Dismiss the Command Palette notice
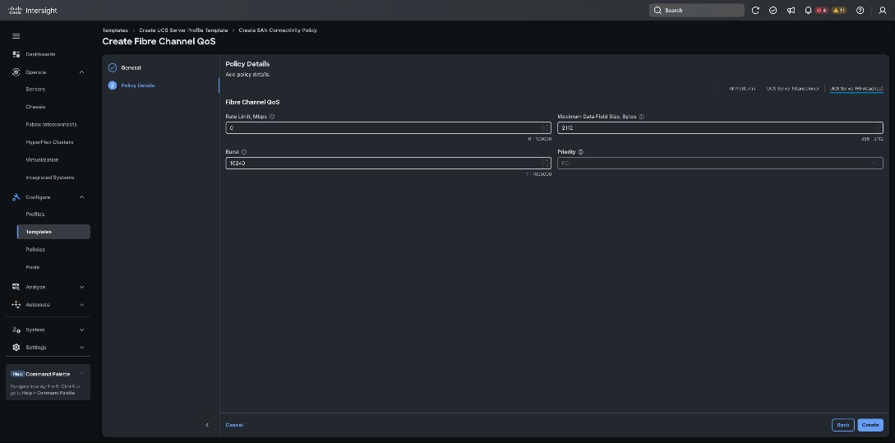The height and width of the screenshot is (443, 895). pos(81,373)
